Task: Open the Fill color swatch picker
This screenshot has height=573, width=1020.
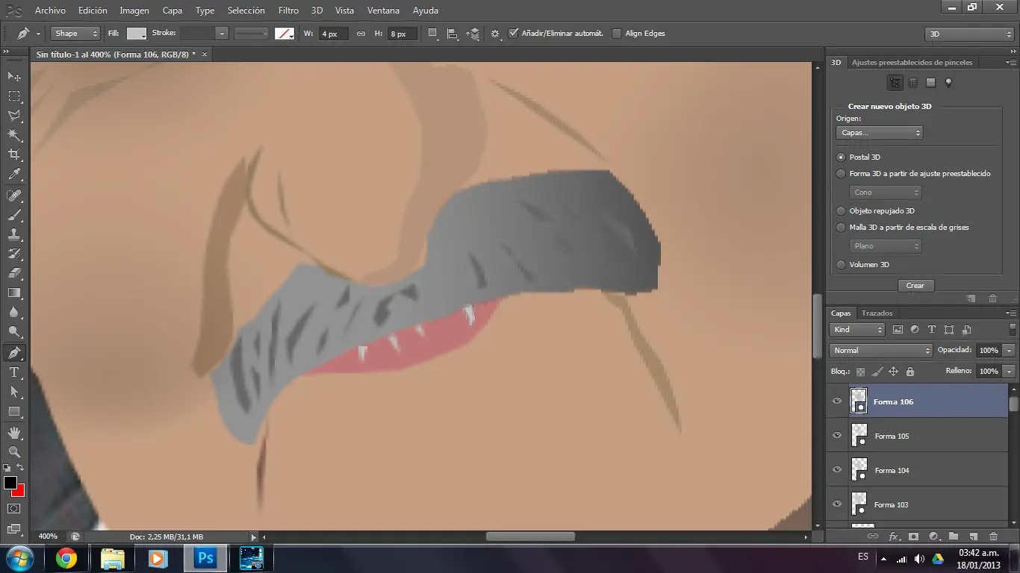Action: [137, 34]
